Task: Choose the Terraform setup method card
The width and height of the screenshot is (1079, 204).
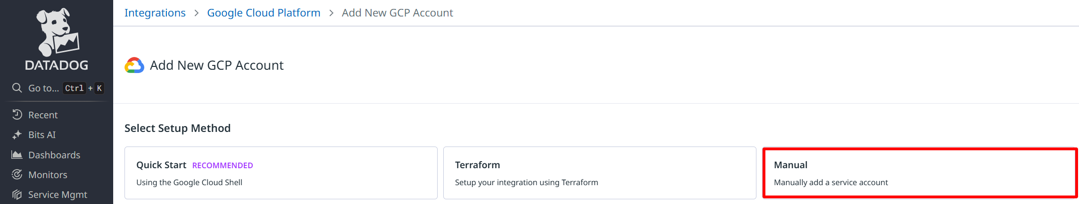Action: 599,173
